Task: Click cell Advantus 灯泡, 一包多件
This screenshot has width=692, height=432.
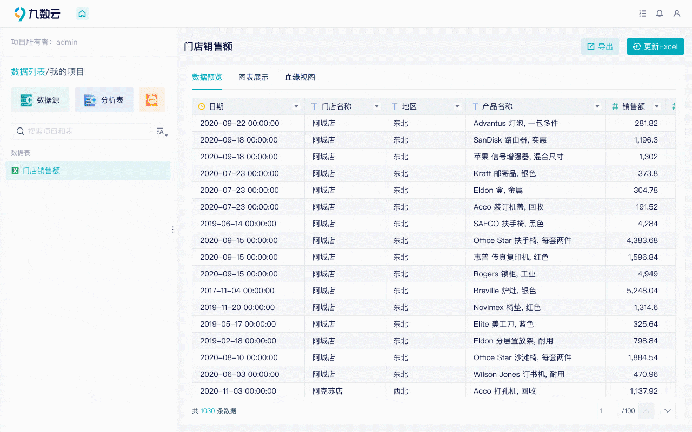Action: (535, 123)
